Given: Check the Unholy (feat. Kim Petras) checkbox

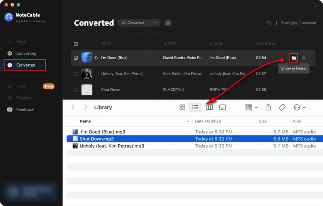Looking at the screenshot, I should click(x=76, y=74).
